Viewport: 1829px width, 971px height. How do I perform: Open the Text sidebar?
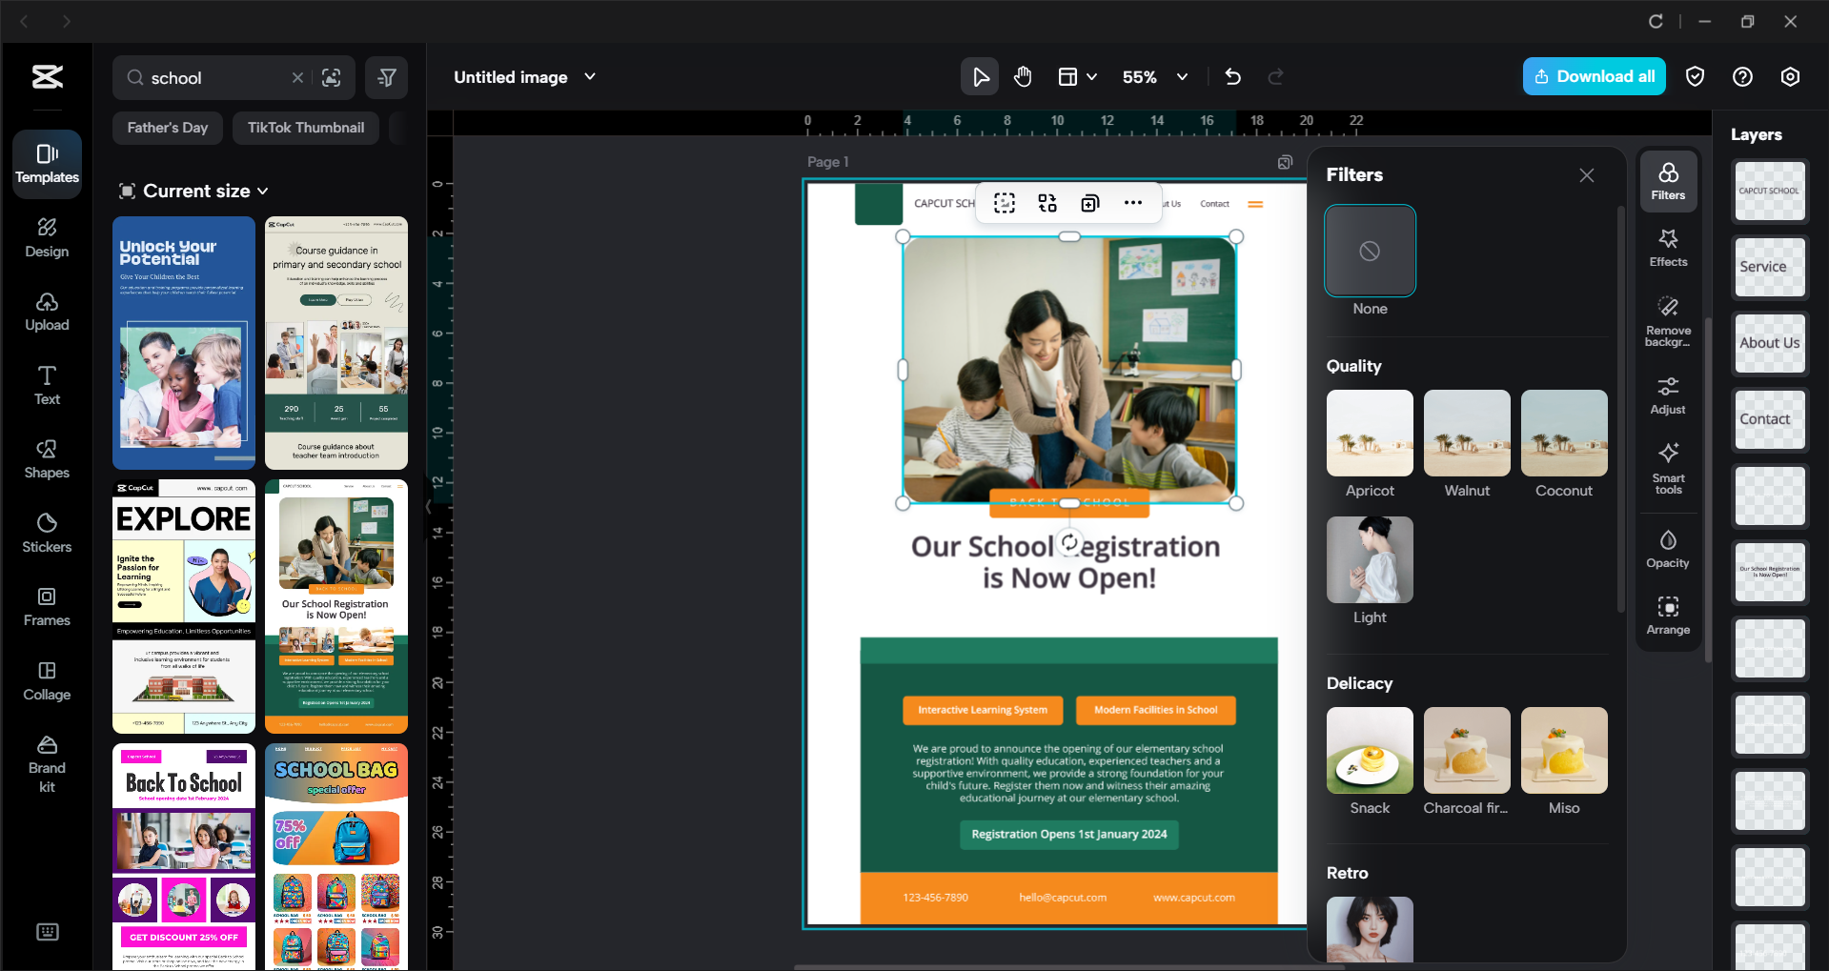[x=46, y=384]
